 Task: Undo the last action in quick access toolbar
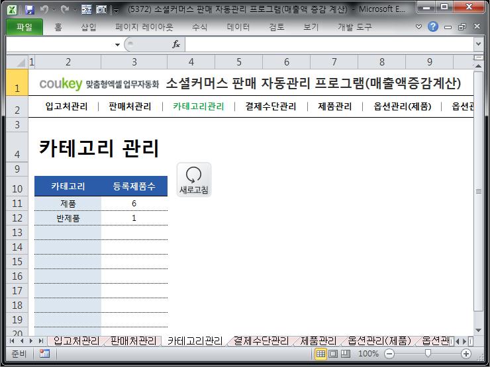point(44,10)
